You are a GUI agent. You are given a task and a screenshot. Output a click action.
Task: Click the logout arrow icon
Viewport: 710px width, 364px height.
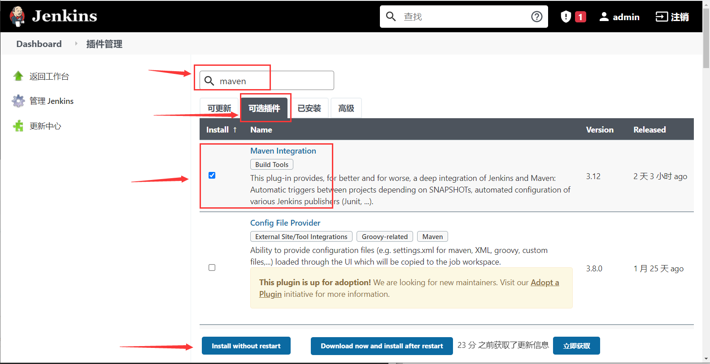[662, 17]
